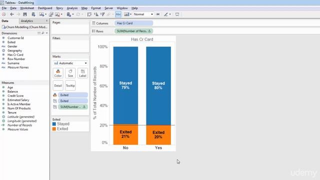
Task: Click the duplicate sheet icon
Action: click(x=51, y=14)
